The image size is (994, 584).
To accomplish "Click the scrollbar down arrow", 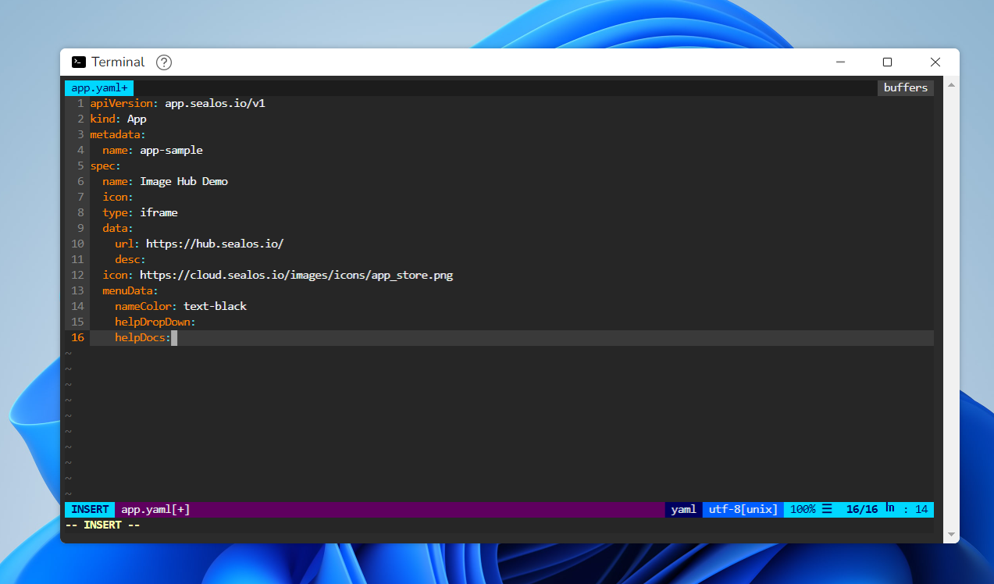I will (x=950, y=535).
